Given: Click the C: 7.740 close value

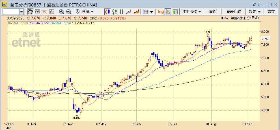Looking at the screenshot, I should (x=80, y=18).
